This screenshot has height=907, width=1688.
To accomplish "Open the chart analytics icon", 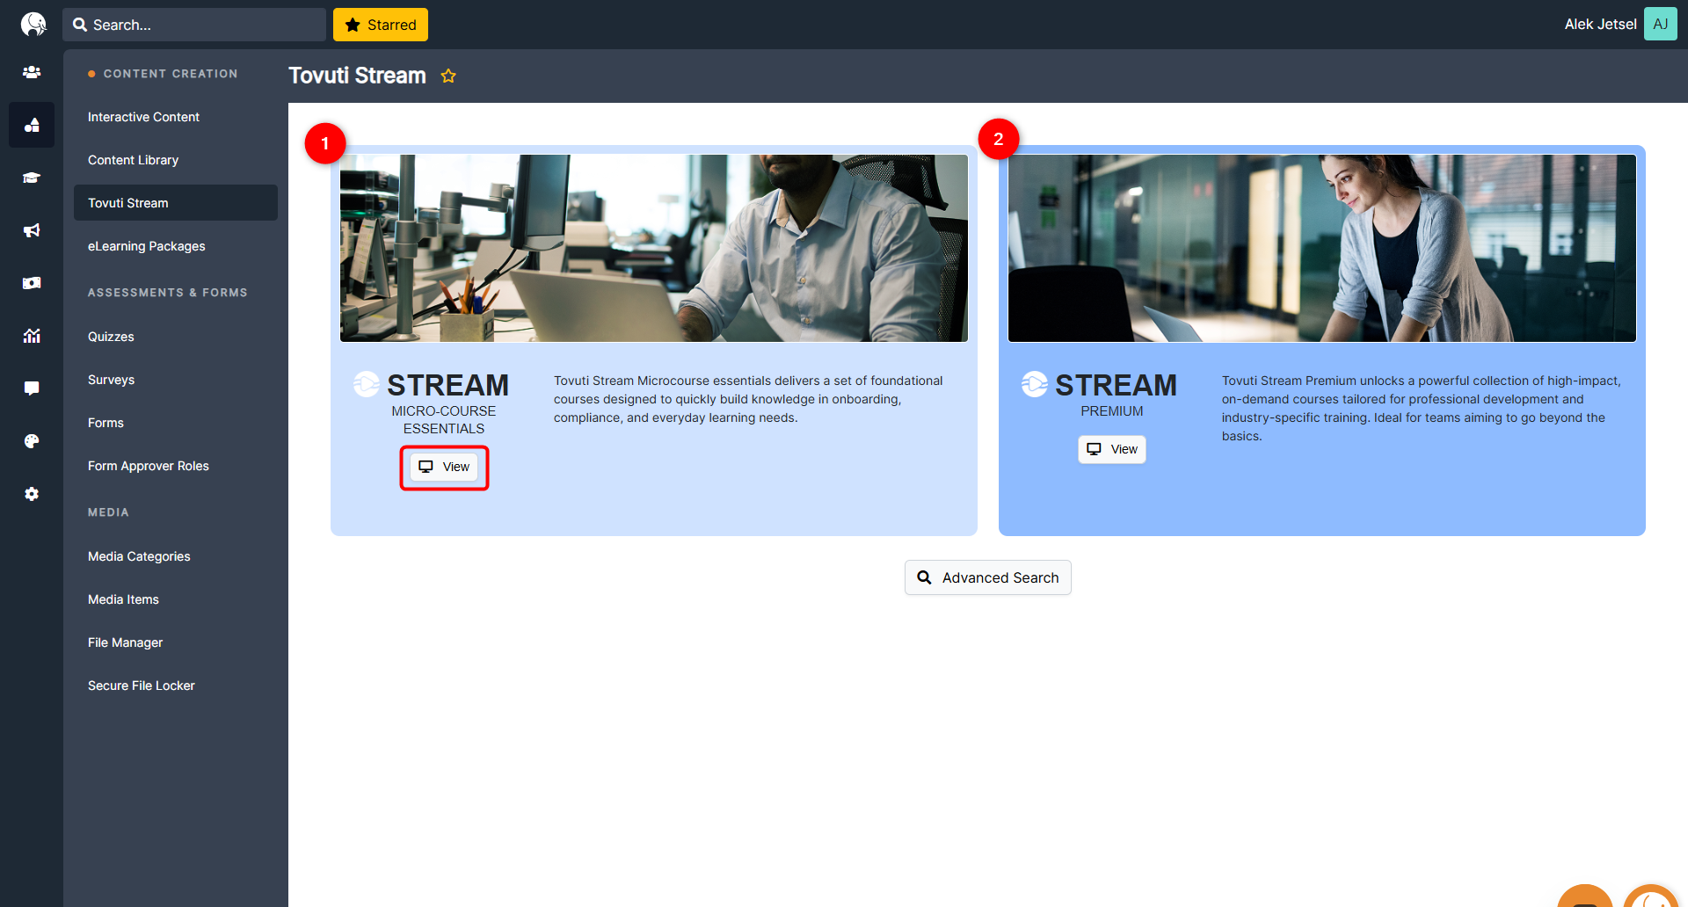I will tap(32, 336).
